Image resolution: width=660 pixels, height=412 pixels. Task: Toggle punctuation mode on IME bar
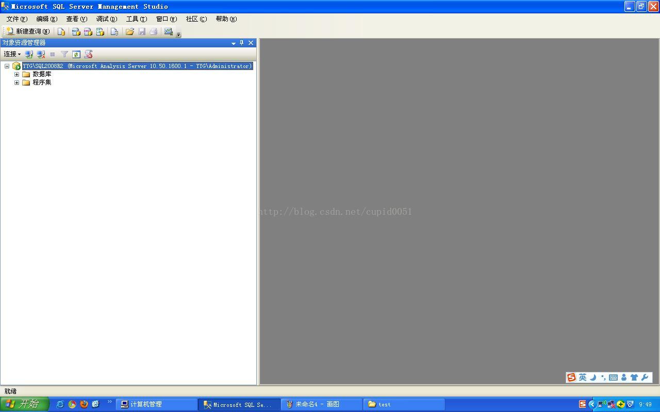point(603,377)
